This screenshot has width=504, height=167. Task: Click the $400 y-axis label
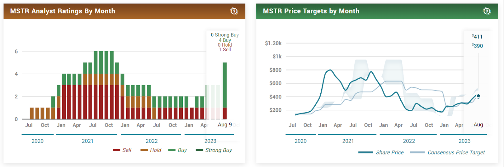tap(275, 97)
